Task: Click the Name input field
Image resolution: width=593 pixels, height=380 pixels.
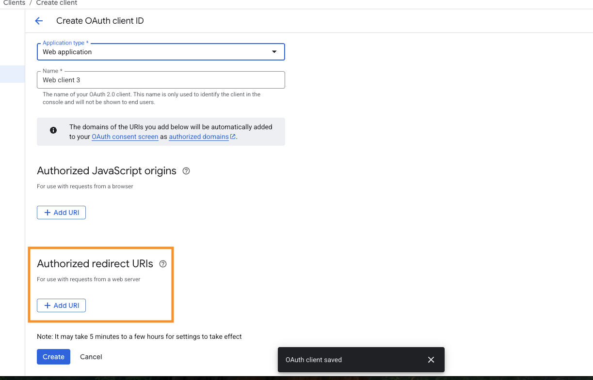Action: pyautogui.click(x=161, y=80)
